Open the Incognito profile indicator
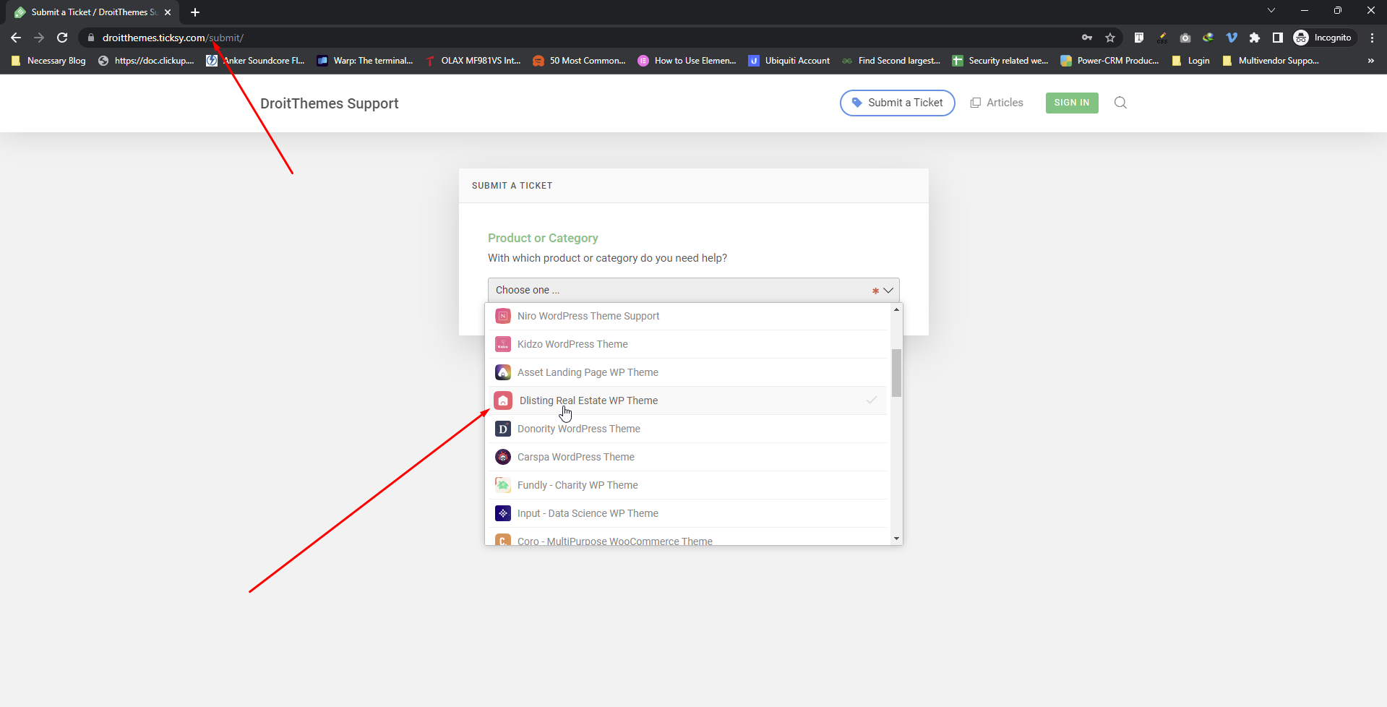The image size is (1387, 707). 1323,38
